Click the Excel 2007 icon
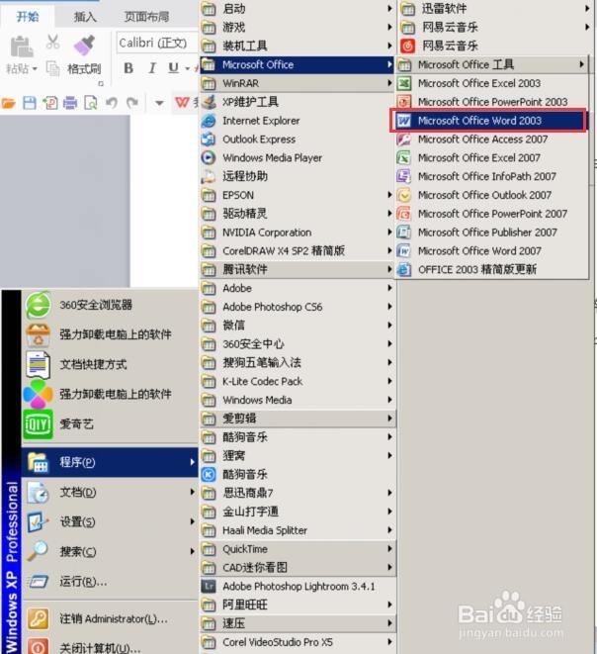597x654 pixels. (x=404, y=157)
